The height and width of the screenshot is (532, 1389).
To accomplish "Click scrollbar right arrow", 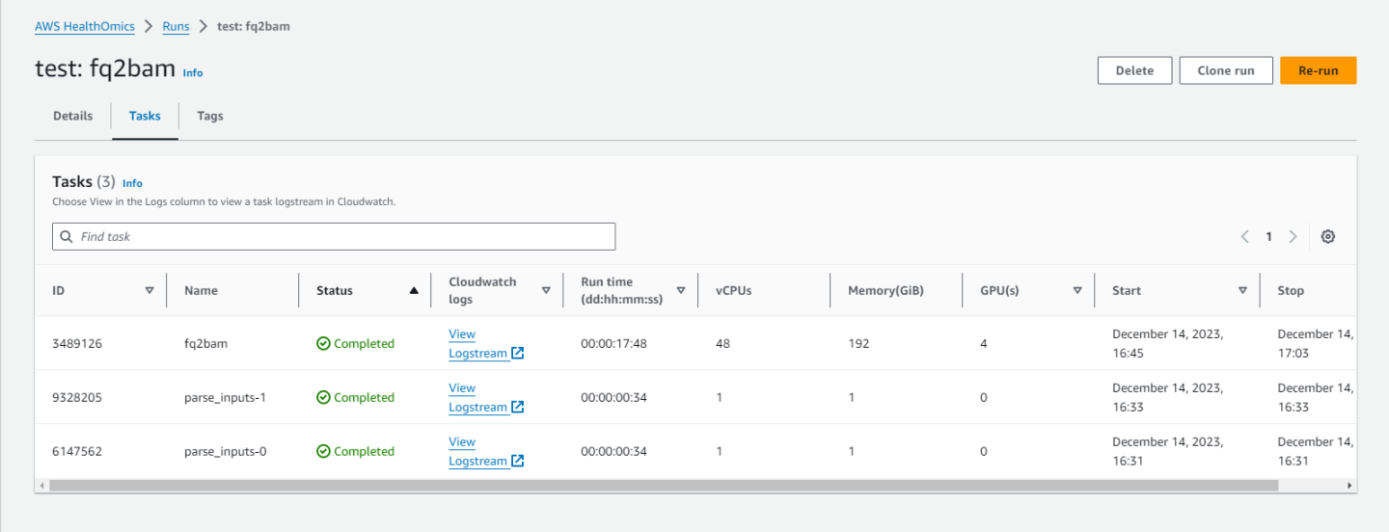I will (x=1348, y=486).
